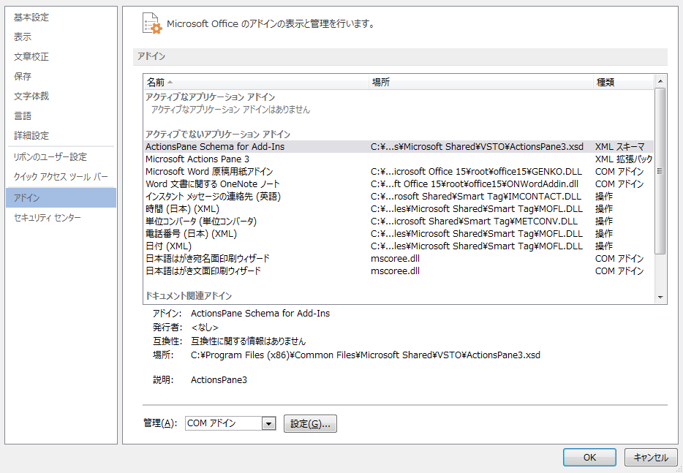The height and width of the screenshot is (473, 683).
Task: Confirm with the OK button
Action: [x=589, y=458]
